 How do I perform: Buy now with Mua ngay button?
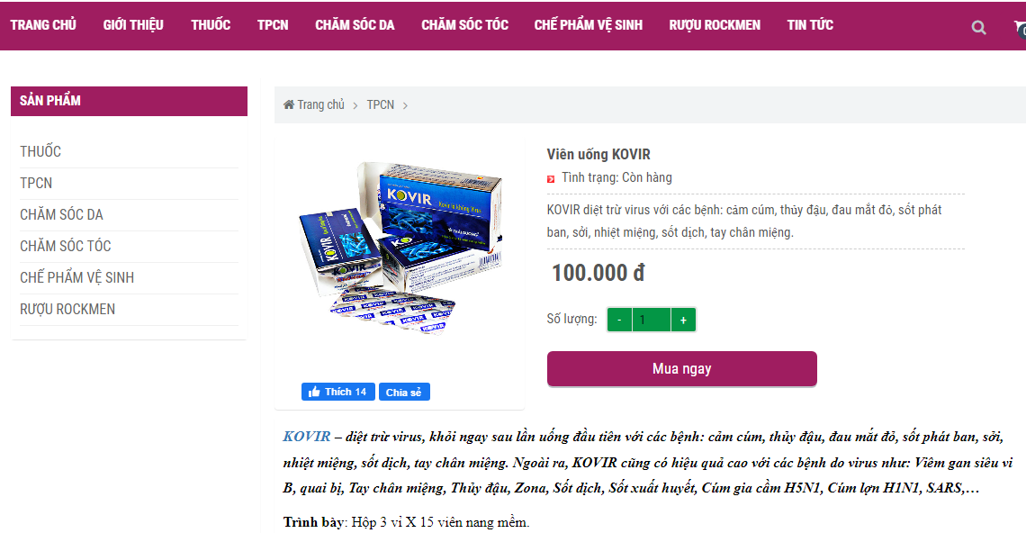(682, 368)
